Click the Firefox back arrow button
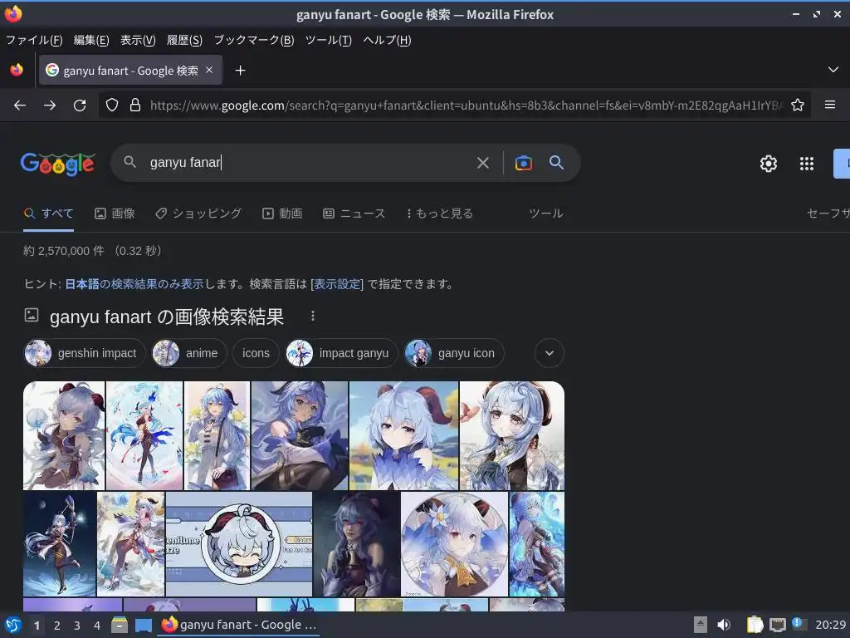This screenshot has height=638, width=850. [x=20, y=106]
